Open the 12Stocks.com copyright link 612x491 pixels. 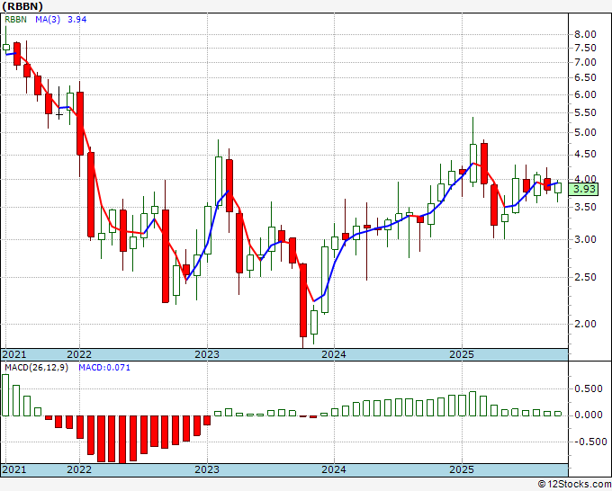point(575,485)
